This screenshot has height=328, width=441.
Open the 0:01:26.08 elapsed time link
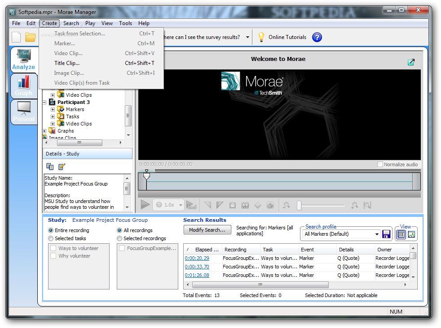point(197,275)
